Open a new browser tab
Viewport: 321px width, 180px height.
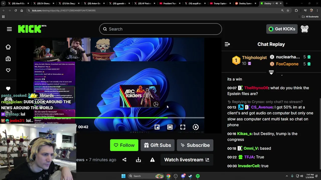pos(287,3)
